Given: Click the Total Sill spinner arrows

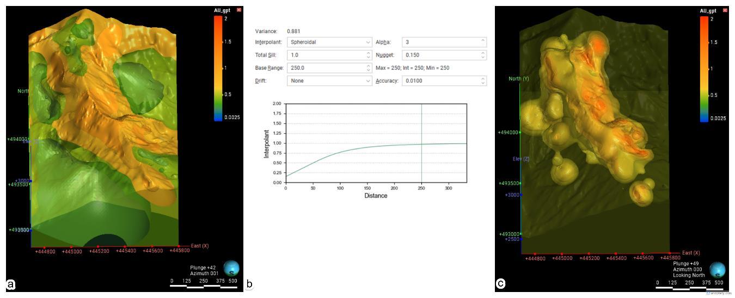Looking at the screenshot, I should [x=369, y=55].
